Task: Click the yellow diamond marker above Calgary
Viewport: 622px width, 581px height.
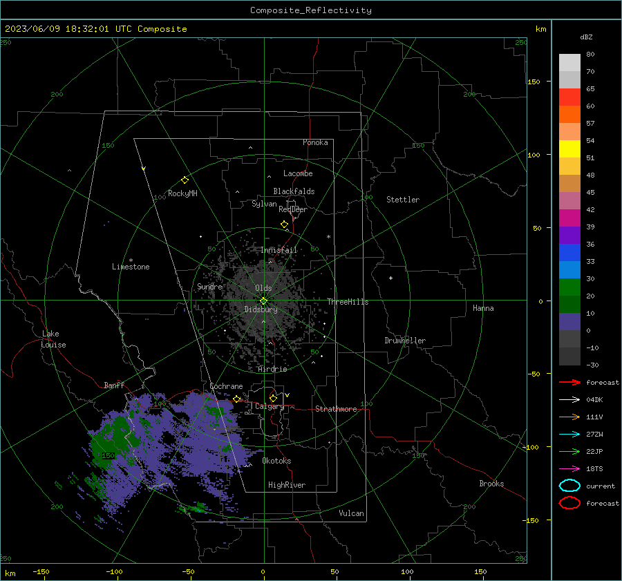Action: click(273, 398)
